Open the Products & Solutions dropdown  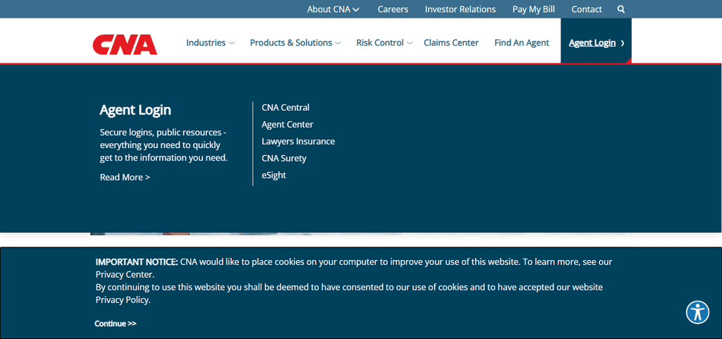295,43
